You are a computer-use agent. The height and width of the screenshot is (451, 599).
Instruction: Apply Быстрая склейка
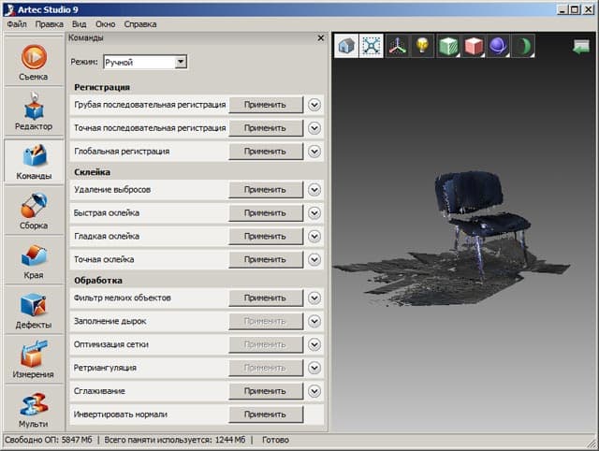pos(266,212)
